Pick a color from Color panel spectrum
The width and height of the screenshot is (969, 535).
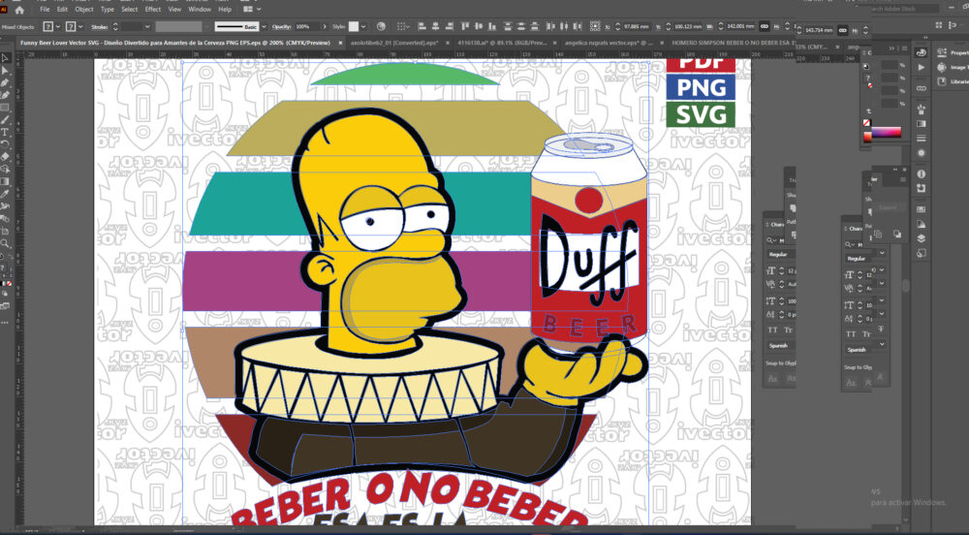886,133
